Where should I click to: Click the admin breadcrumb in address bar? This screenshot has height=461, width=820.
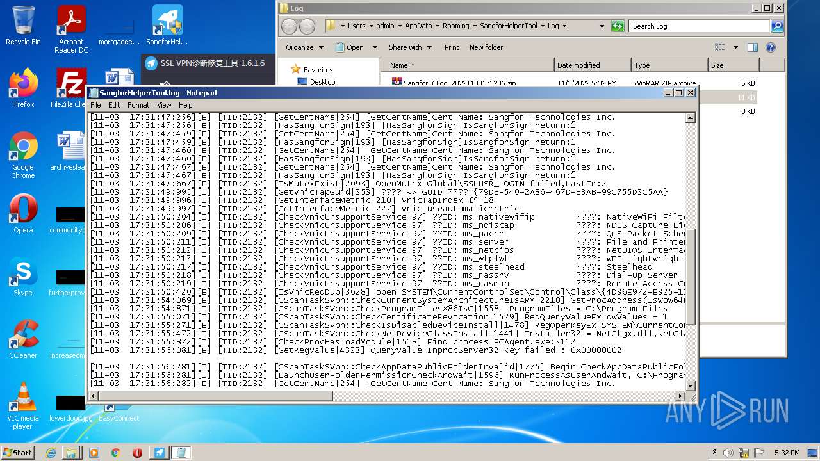coord(385,26)
